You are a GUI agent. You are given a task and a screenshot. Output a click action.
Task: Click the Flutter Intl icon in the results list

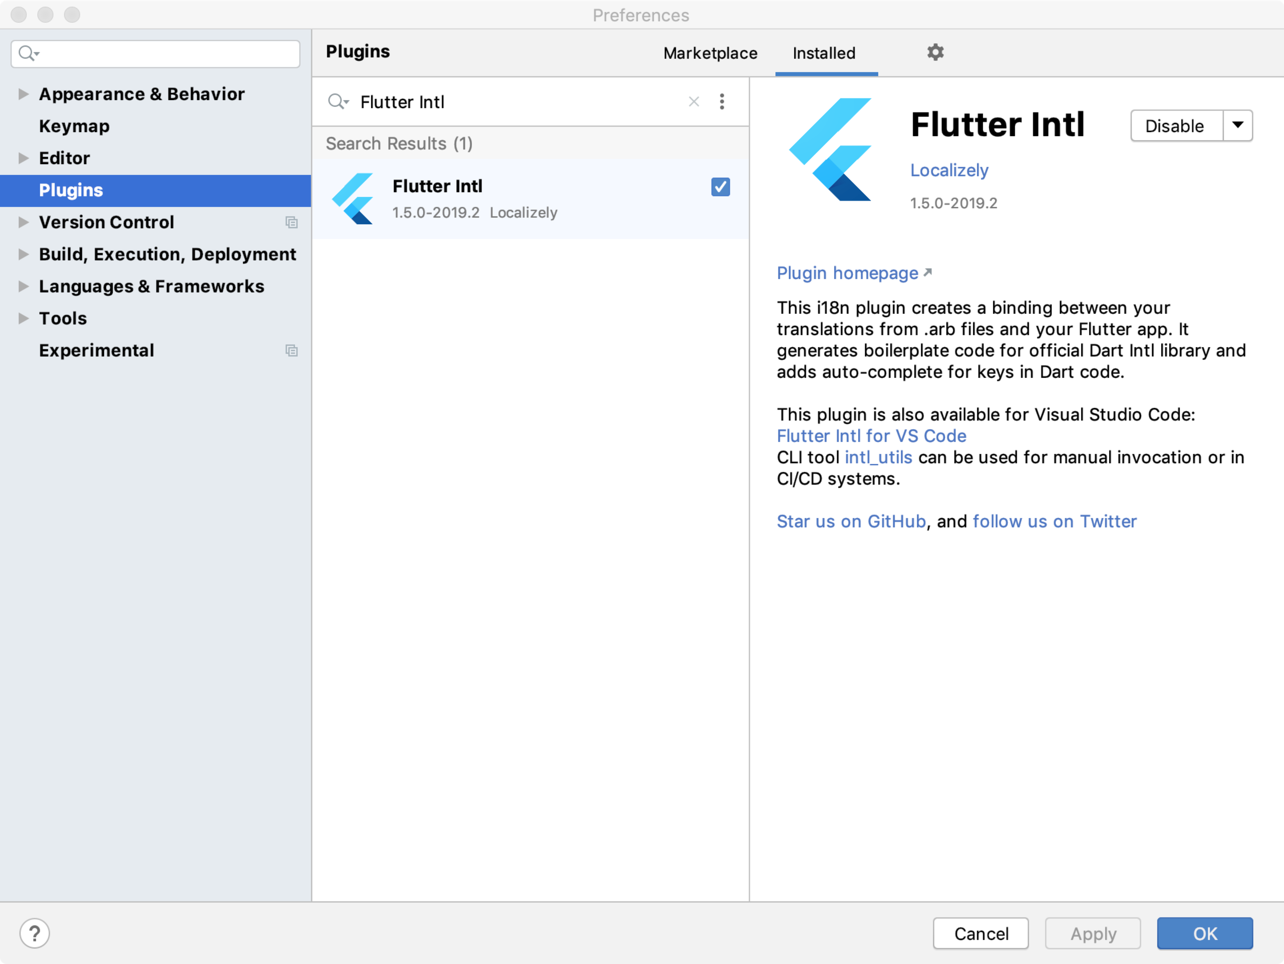click(352, 198)
